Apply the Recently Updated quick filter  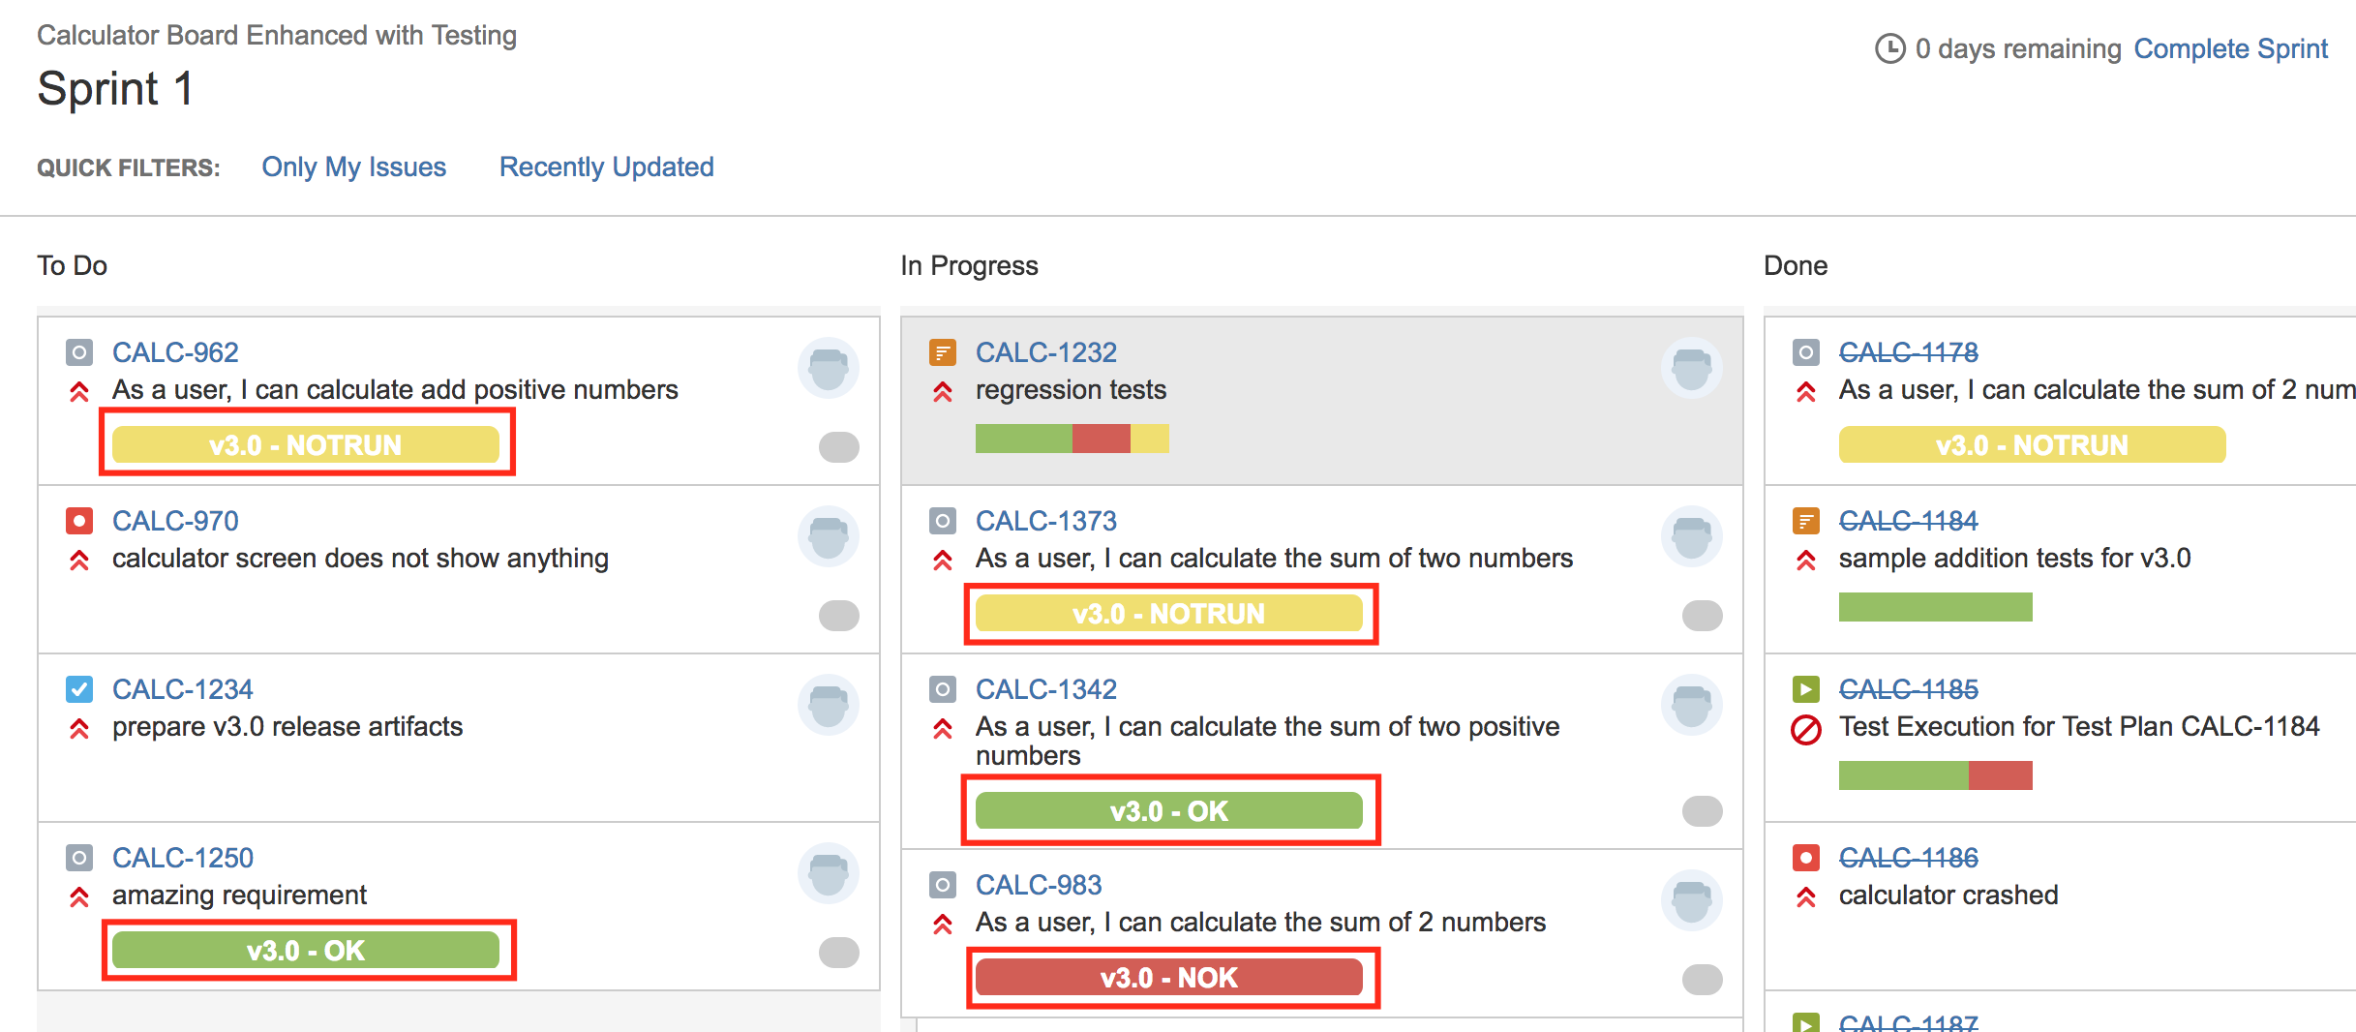click(607, 167)
